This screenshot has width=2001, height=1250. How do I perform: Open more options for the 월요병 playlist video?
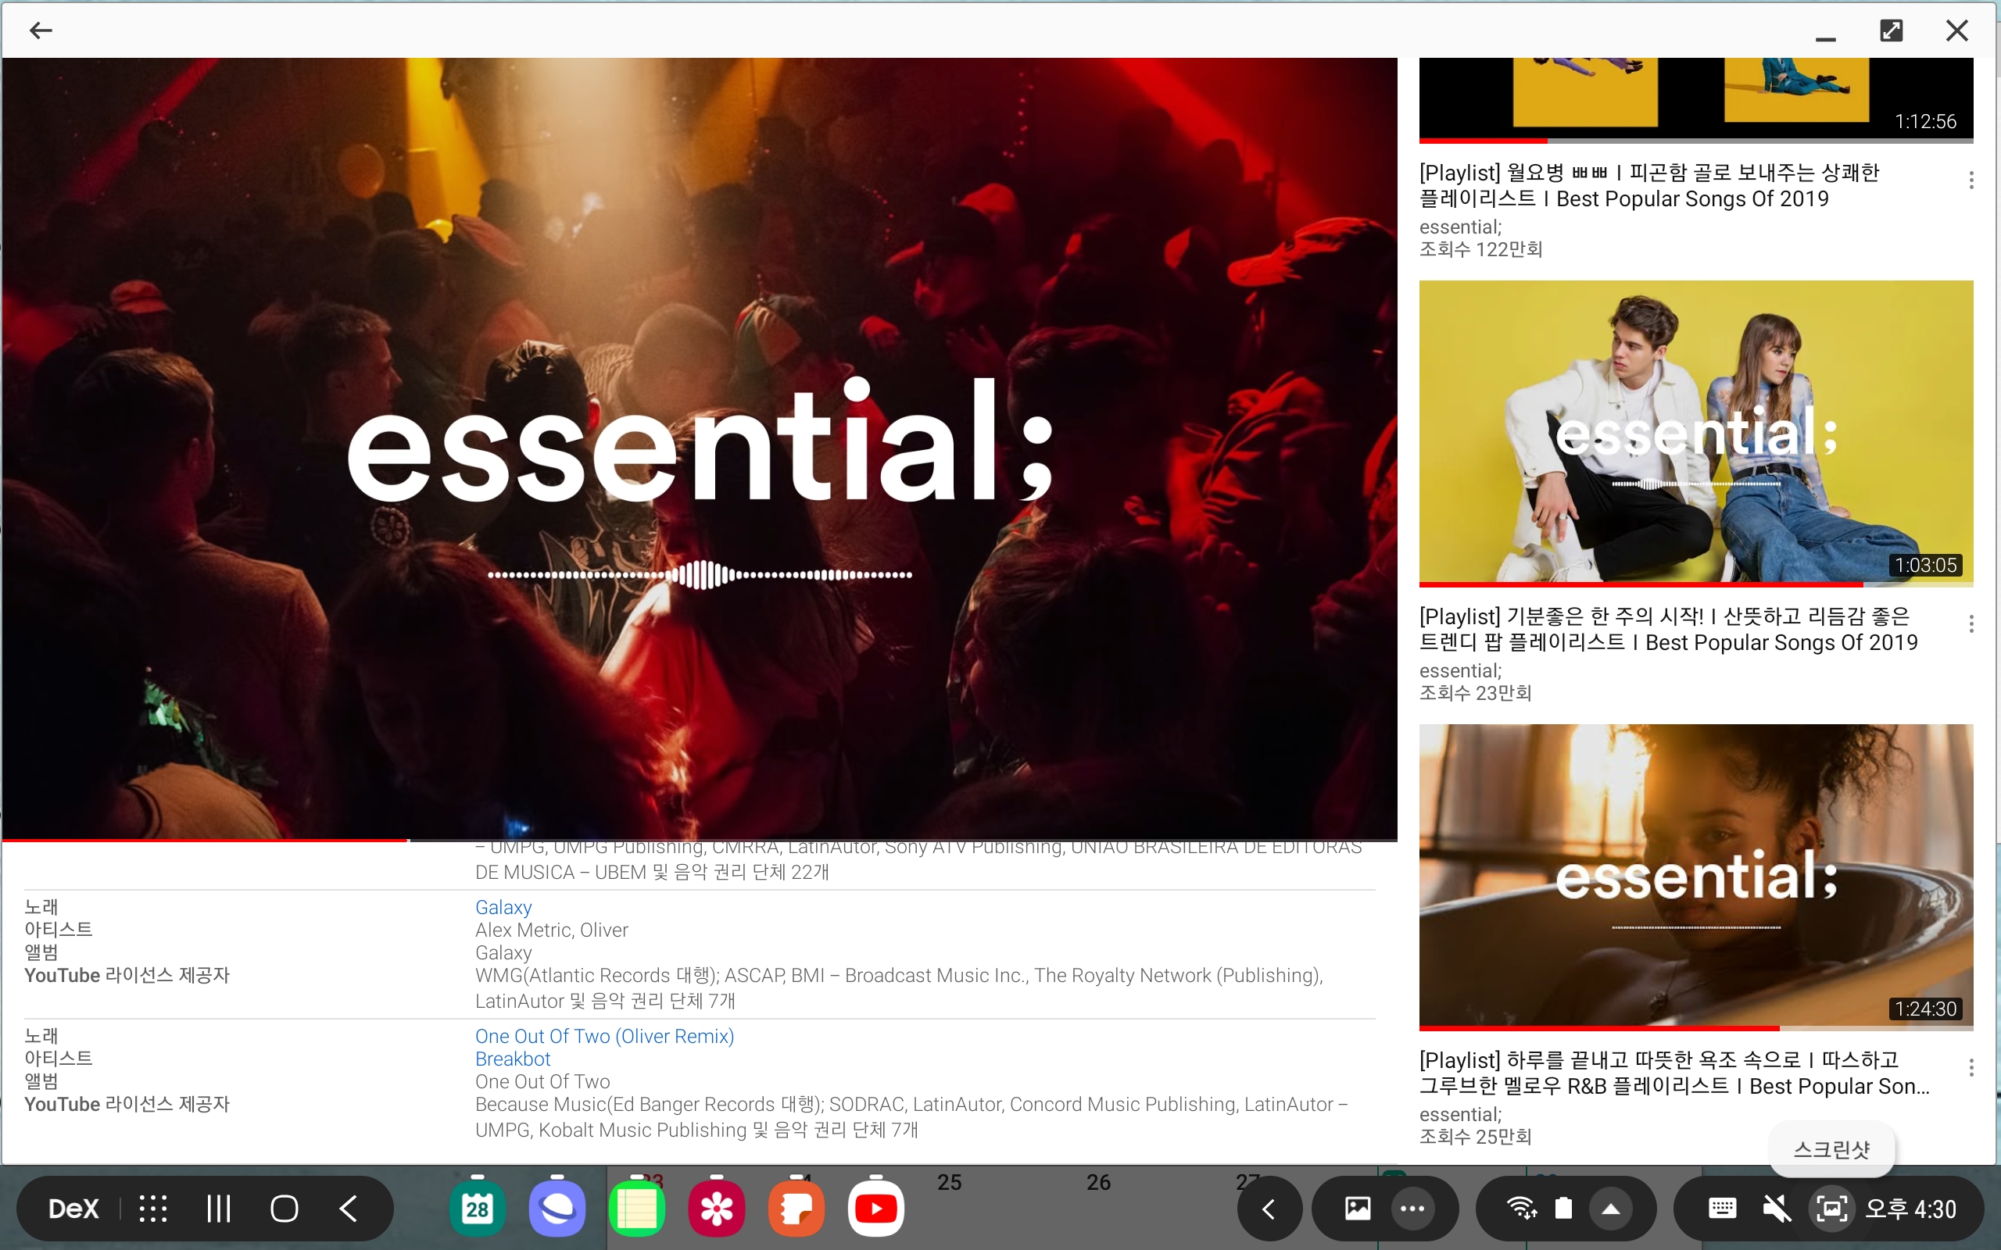[x=1971, y=180]
